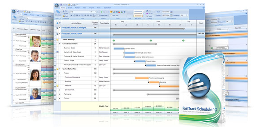Click the Start date field in Timeline Range
Screen dimensions: 254x127
coord(166,12)
